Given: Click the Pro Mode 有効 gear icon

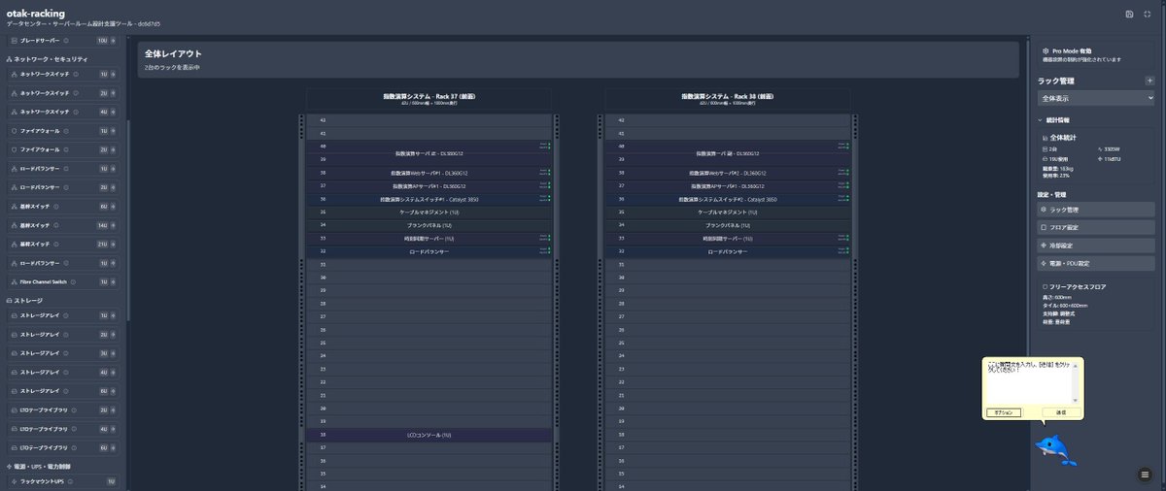Looking at the screenshot, I should click(1045, 49).
